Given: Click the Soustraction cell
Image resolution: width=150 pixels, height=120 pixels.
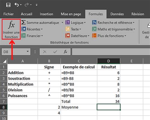Looking at the screenshot, I should [22, 79].
